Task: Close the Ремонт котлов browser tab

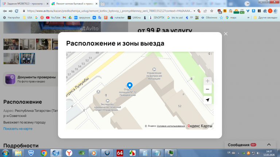Action: point(96,4)
